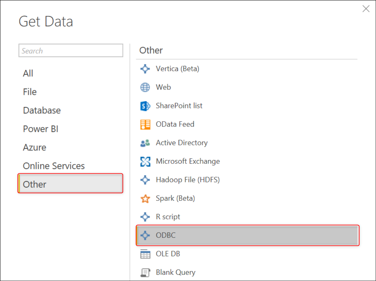
Task: Click the Vertica (Beta) connector icon
Action: pos(145,69)
